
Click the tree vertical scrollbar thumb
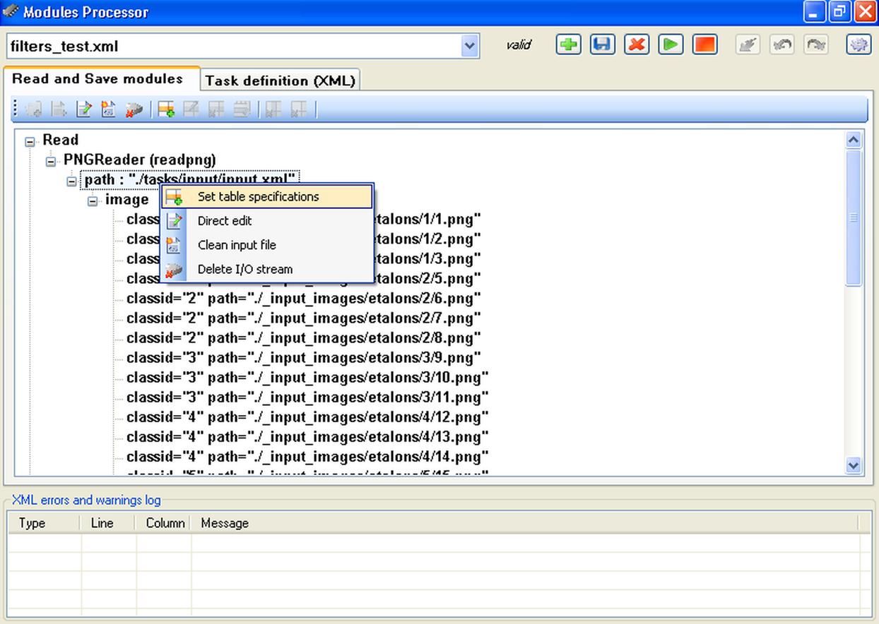point(854,217)
